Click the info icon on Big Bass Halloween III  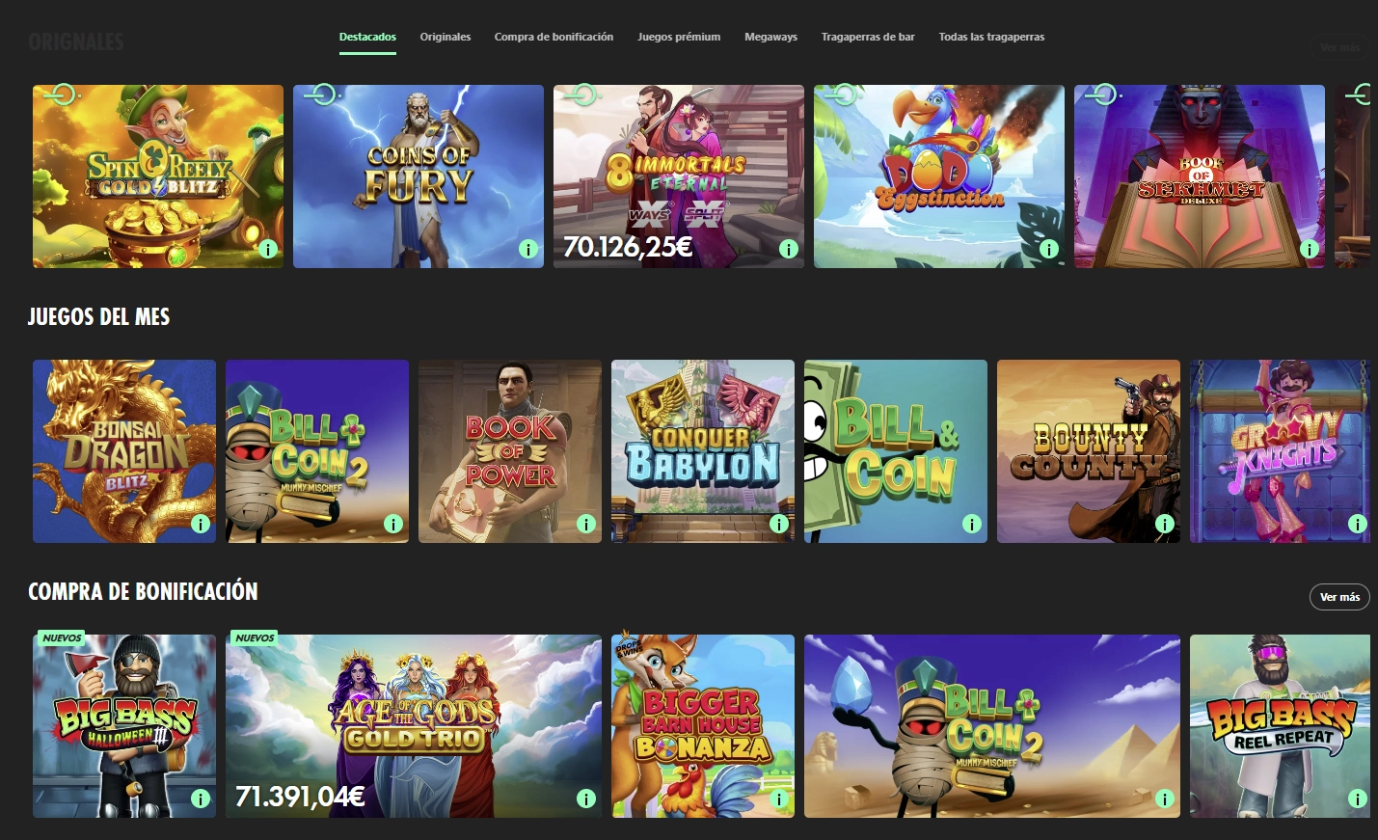click(x=200, y=799)
